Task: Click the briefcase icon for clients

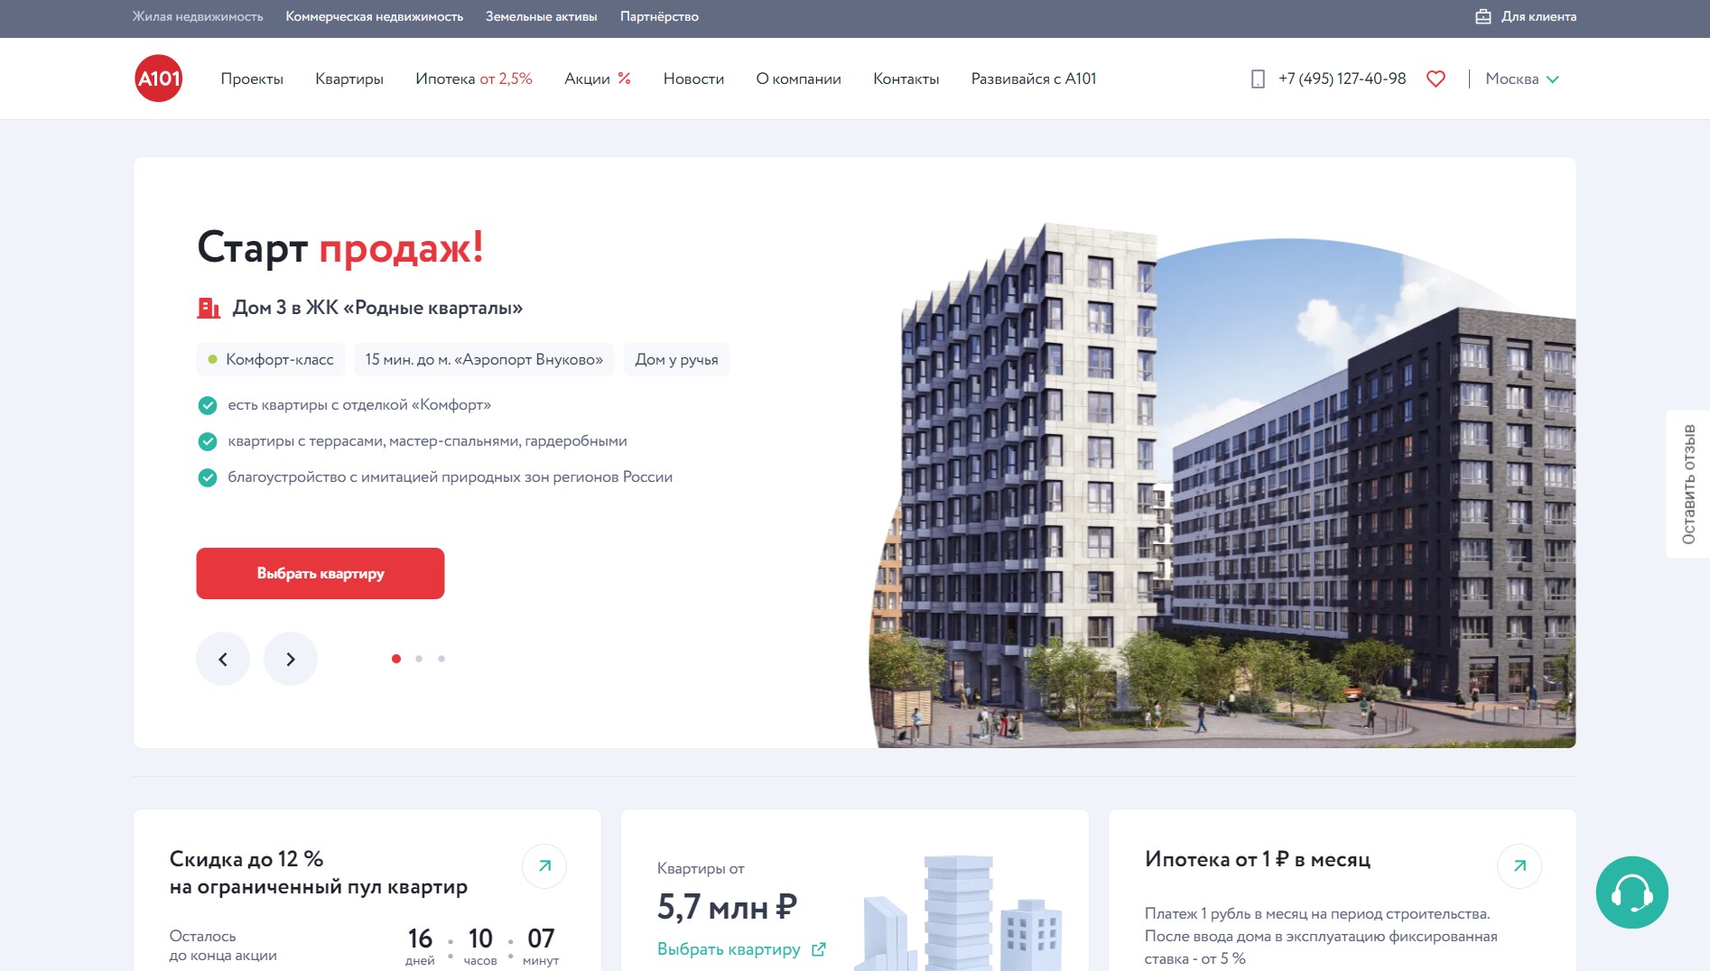Action: 1482,16
